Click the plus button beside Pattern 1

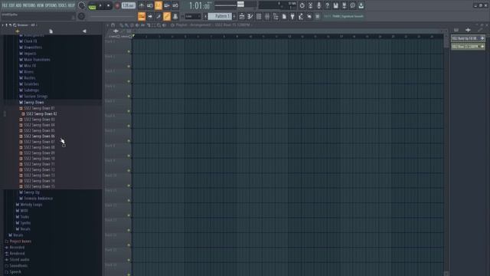(234, 16)
